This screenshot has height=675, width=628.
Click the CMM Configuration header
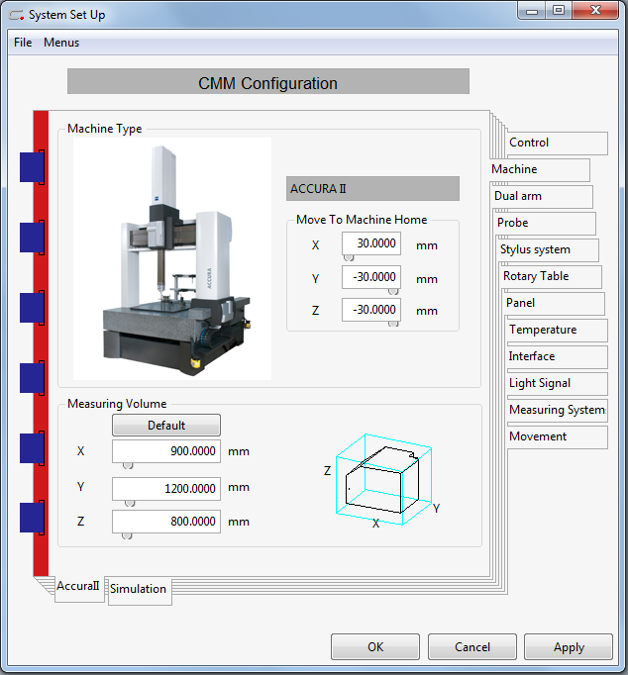(x=267, y=81)
